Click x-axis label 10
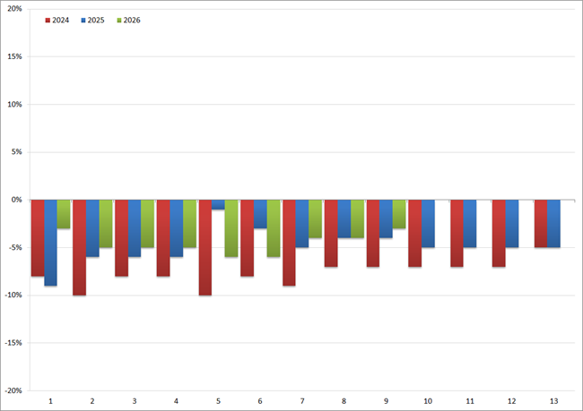The width and height of the screenshot is (583, 411). [428, 401]
